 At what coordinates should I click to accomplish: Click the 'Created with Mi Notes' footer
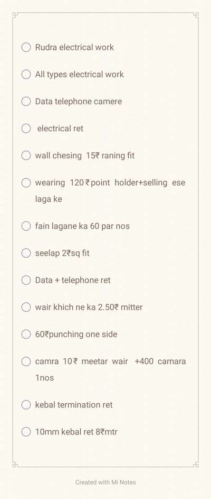pos(105,482)
